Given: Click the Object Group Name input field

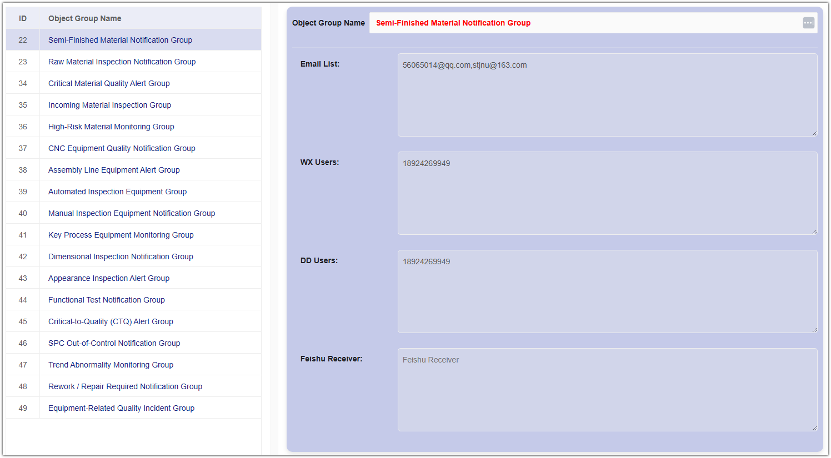Looking at the screenshot, I should [583, 23].
